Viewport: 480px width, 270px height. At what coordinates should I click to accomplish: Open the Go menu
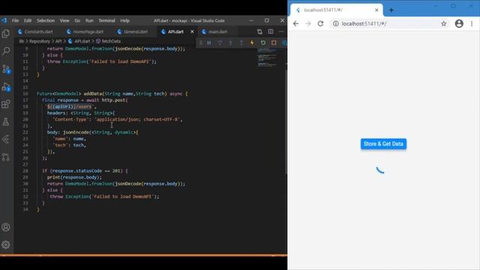pos(77,20)
